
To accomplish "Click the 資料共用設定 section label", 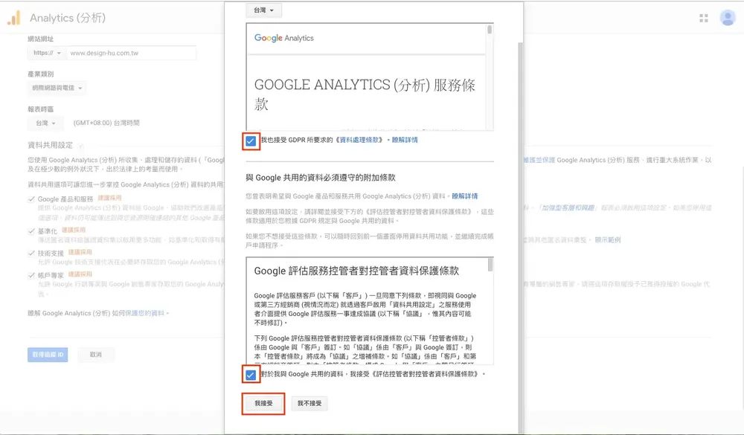I will point(51,145).
